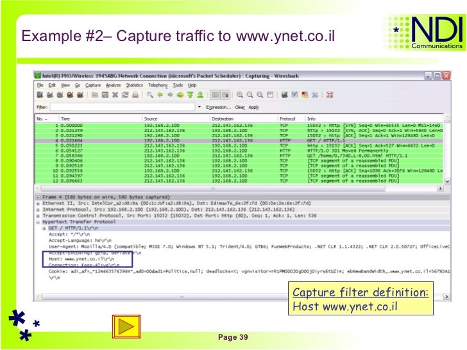The image size is (467, 350).
Task: Click the Clear filter button
Action: tap(240, 107)
